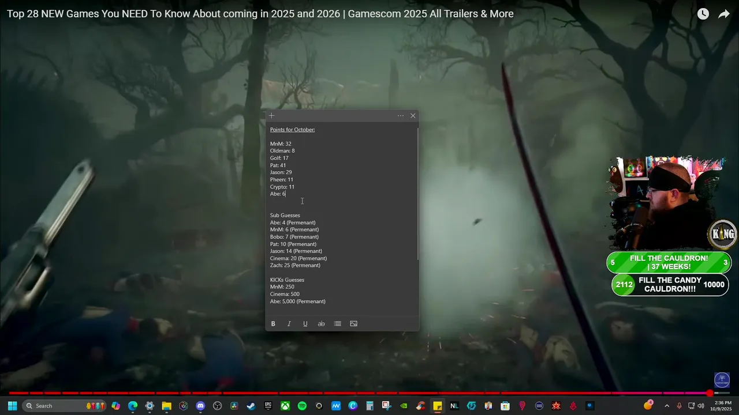Screen dimensions: 739x415
Task: Open clock showing 2:36 PM
Action: pyautogui.click(x=723, y=406)
